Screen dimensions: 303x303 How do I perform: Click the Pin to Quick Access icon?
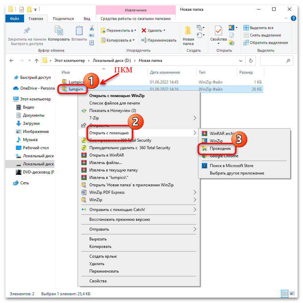[x=27, y=31]
